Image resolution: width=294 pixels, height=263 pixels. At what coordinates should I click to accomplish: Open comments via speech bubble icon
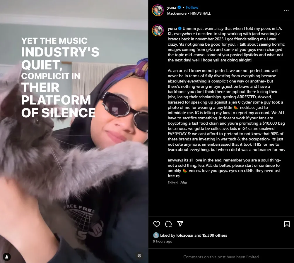coord(168,224)
